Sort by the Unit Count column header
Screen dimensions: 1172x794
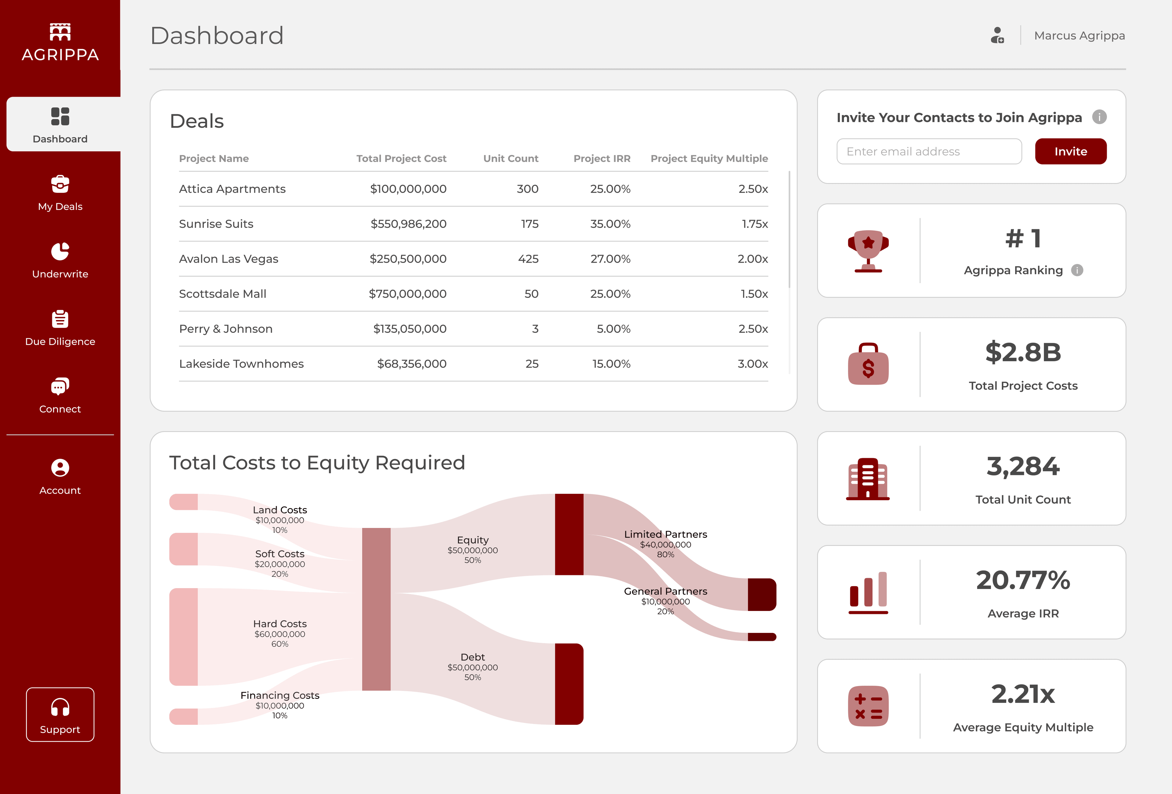click(510, 158)
